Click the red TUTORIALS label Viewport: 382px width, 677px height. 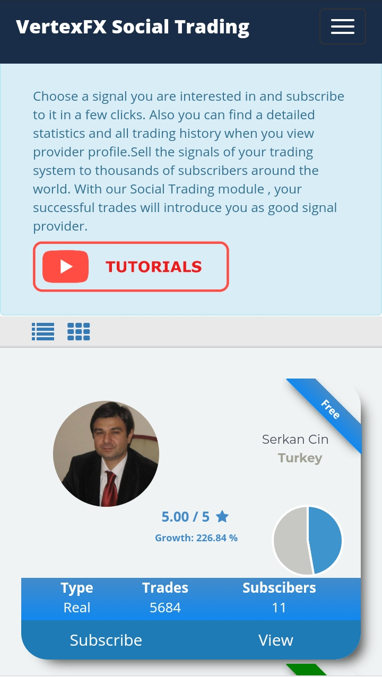pos(154,267)
